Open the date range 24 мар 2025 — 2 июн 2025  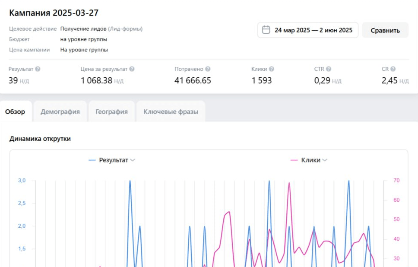tap(313, 30)
